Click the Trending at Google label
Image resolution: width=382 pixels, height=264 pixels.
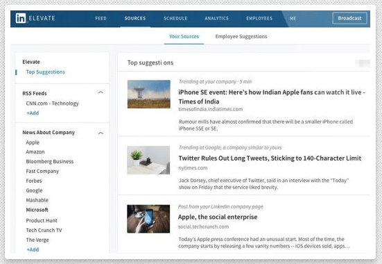(230, 147)
